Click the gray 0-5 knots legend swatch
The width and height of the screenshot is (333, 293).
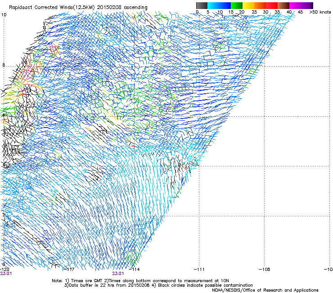[x=202, y=5]
